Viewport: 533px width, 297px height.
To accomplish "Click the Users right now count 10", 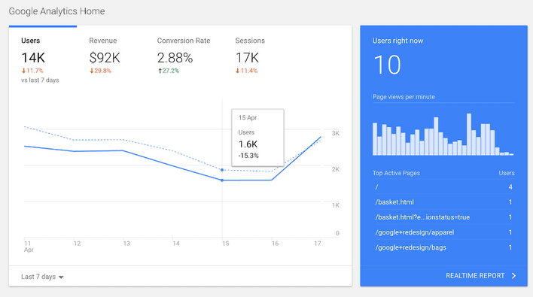I will click(x=387, y=65).
